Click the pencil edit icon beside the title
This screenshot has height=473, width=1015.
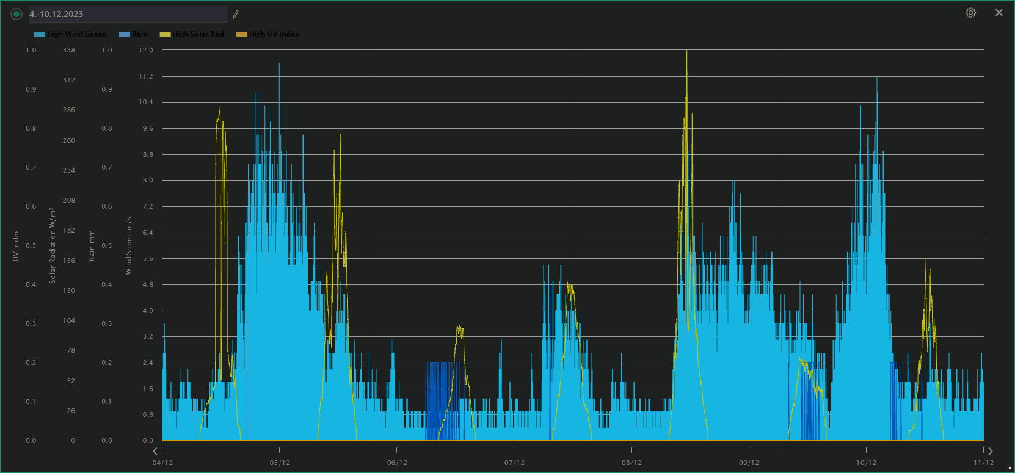pos(236,14)
